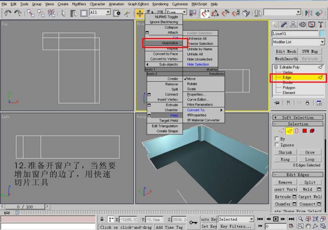Toggle the 2.5D Snaps magnet icon
Image resolution: width=328 pixels, height=230 pixels.
(205, 13)
